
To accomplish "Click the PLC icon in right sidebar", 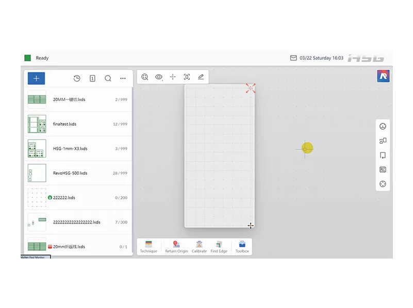I will point(383,169).
